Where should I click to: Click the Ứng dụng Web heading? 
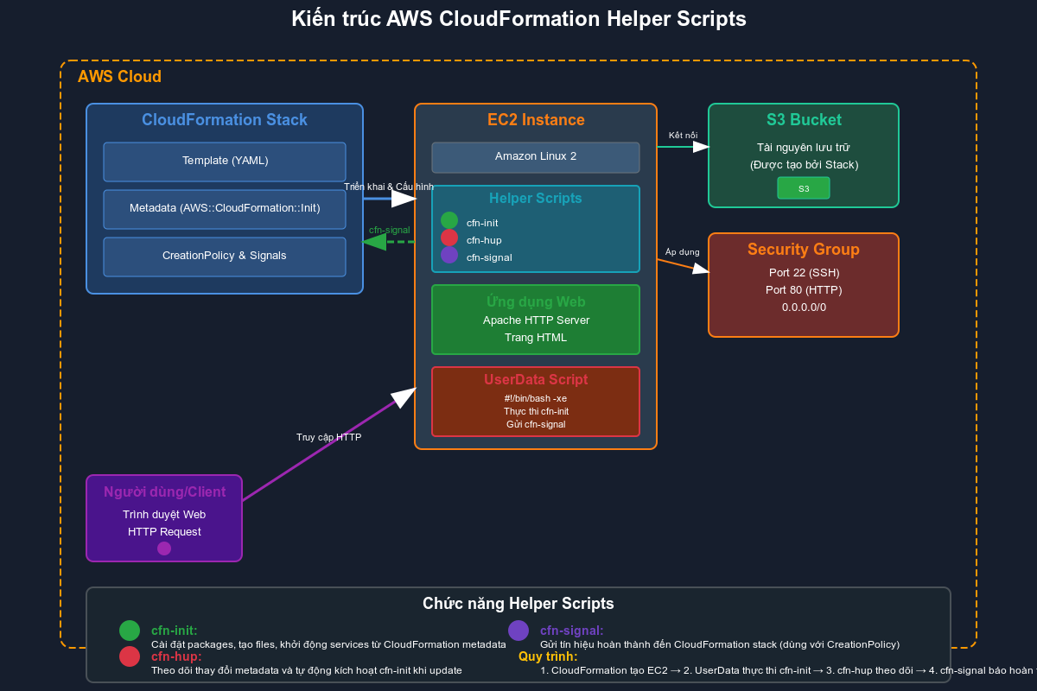536,301
